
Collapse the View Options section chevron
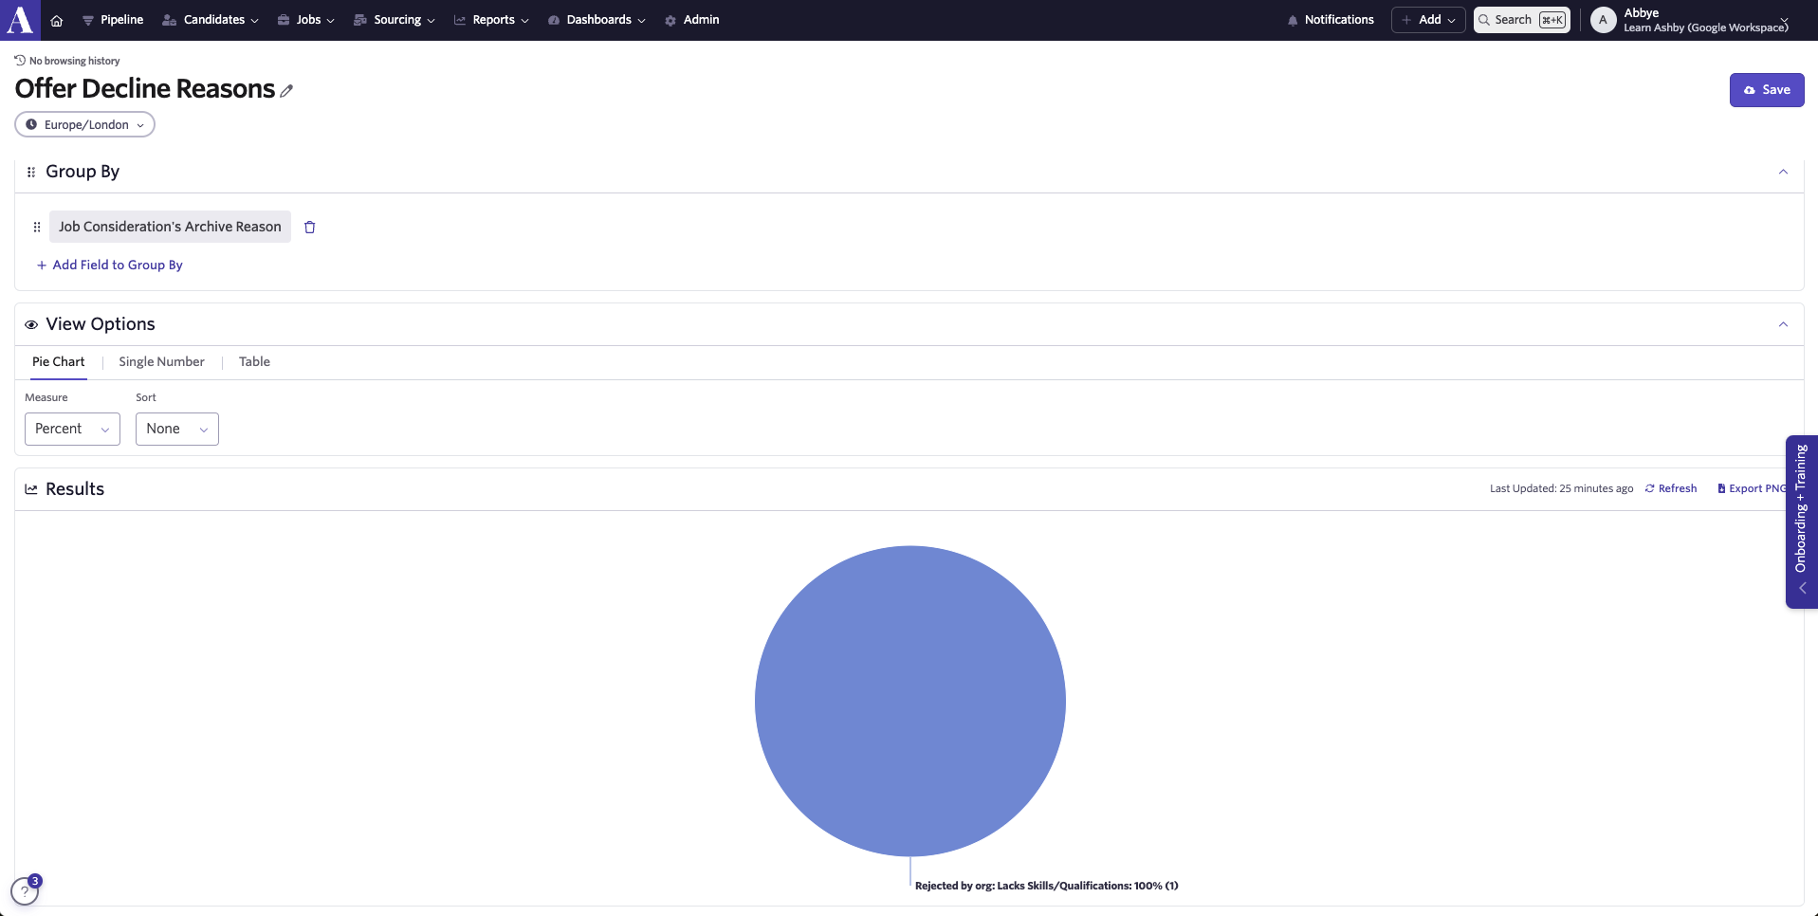1783,324
